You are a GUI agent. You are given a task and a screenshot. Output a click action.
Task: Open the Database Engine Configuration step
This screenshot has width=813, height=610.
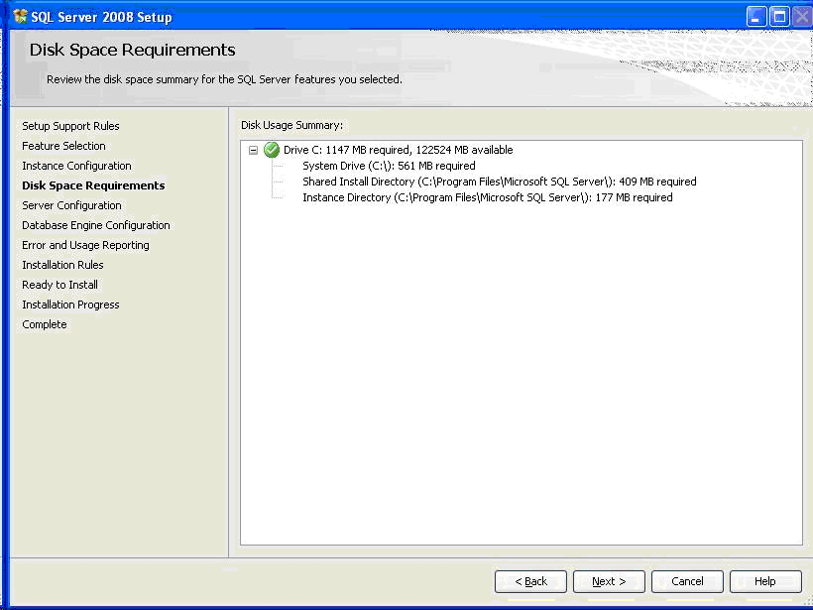click(x=95, y=225)
